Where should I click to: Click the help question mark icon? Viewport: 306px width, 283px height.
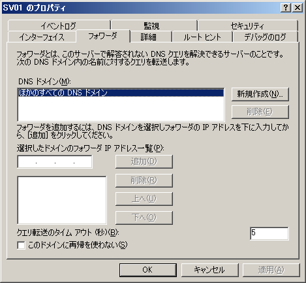tap(286, 8)
